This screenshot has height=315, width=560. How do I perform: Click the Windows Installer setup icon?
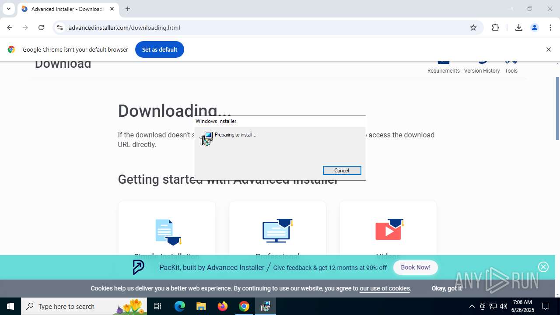point(206,139)
